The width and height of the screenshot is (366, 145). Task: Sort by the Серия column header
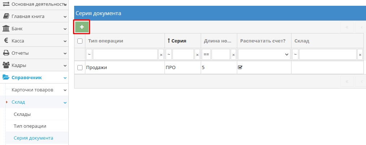[178, 41]
